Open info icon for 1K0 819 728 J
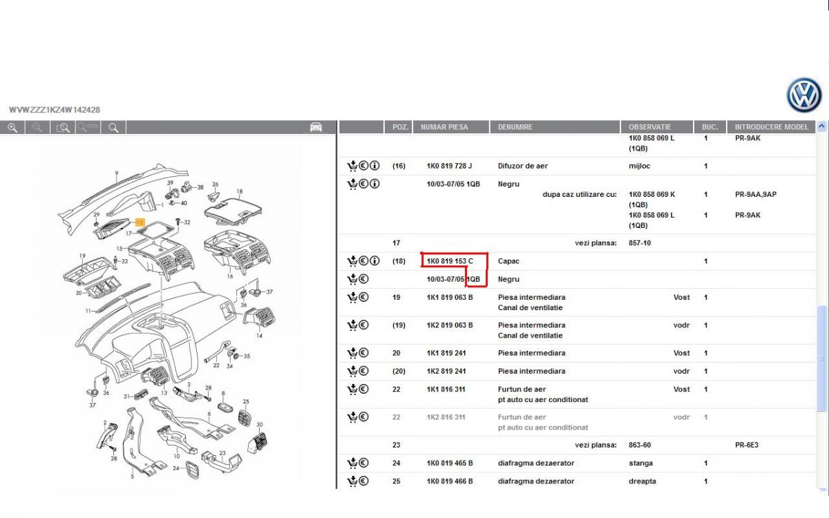The height and width of the screenshot is (518, 829). coord(374,166)
